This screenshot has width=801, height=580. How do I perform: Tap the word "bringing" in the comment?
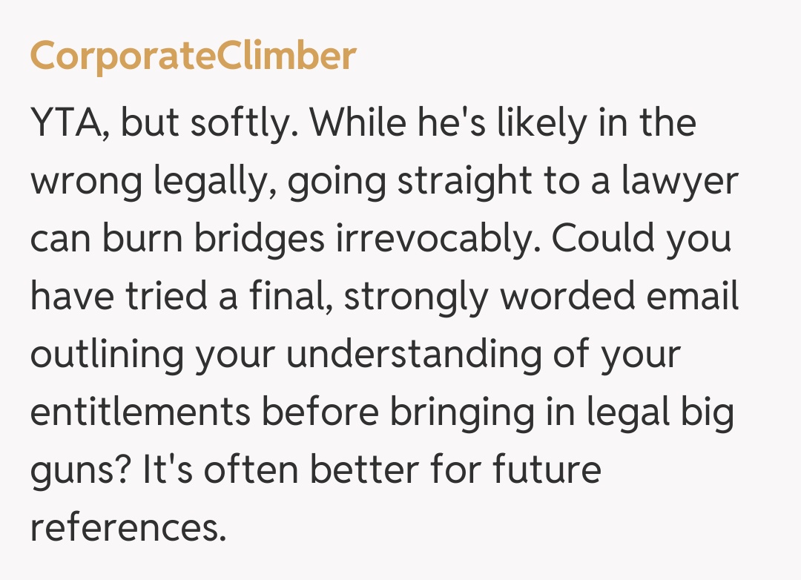point(464,412)
